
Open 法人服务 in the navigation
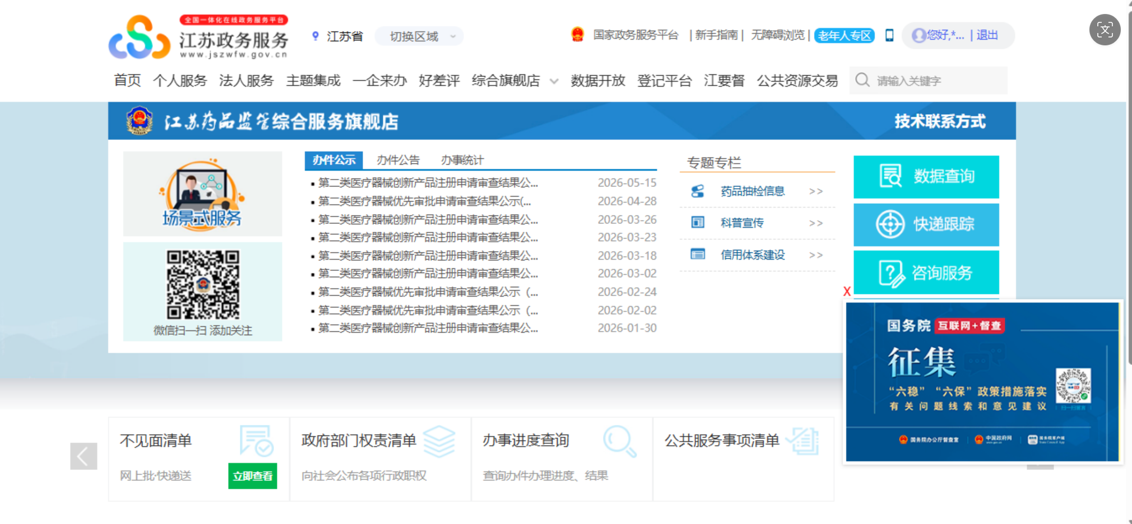246,80
